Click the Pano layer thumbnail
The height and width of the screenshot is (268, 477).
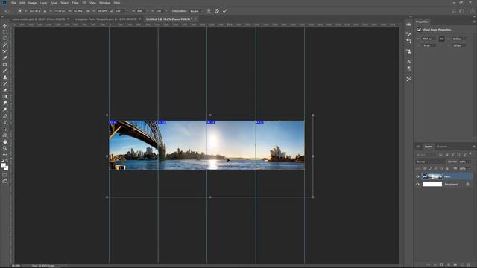pos(432,176)
